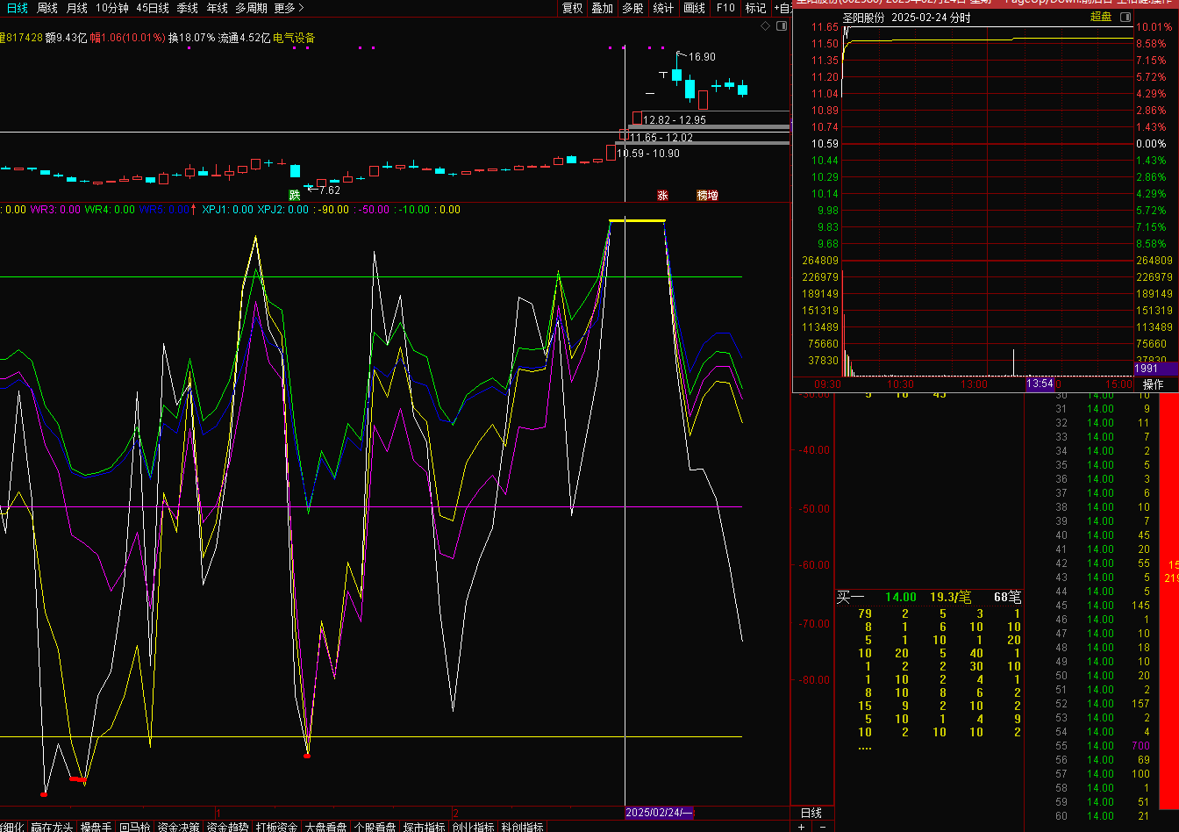Click the 多股 multi-stock button

click(x=632, y=8)
